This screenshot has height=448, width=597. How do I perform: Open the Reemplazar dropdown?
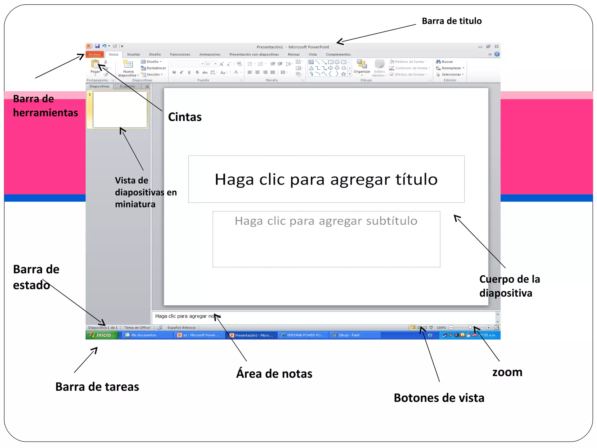450,68
